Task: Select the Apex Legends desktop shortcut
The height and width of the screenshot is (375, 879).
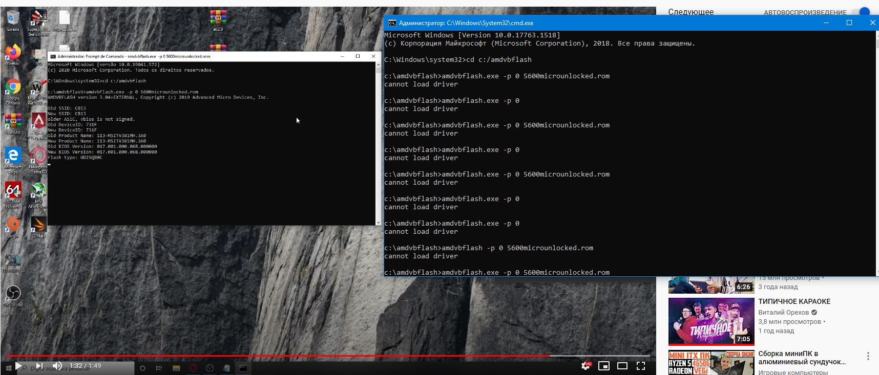Action: pos(38,126)
